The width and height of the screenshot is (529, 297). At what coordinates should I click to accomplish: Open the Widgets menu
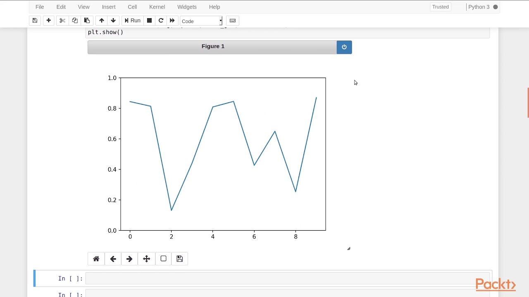187,7
